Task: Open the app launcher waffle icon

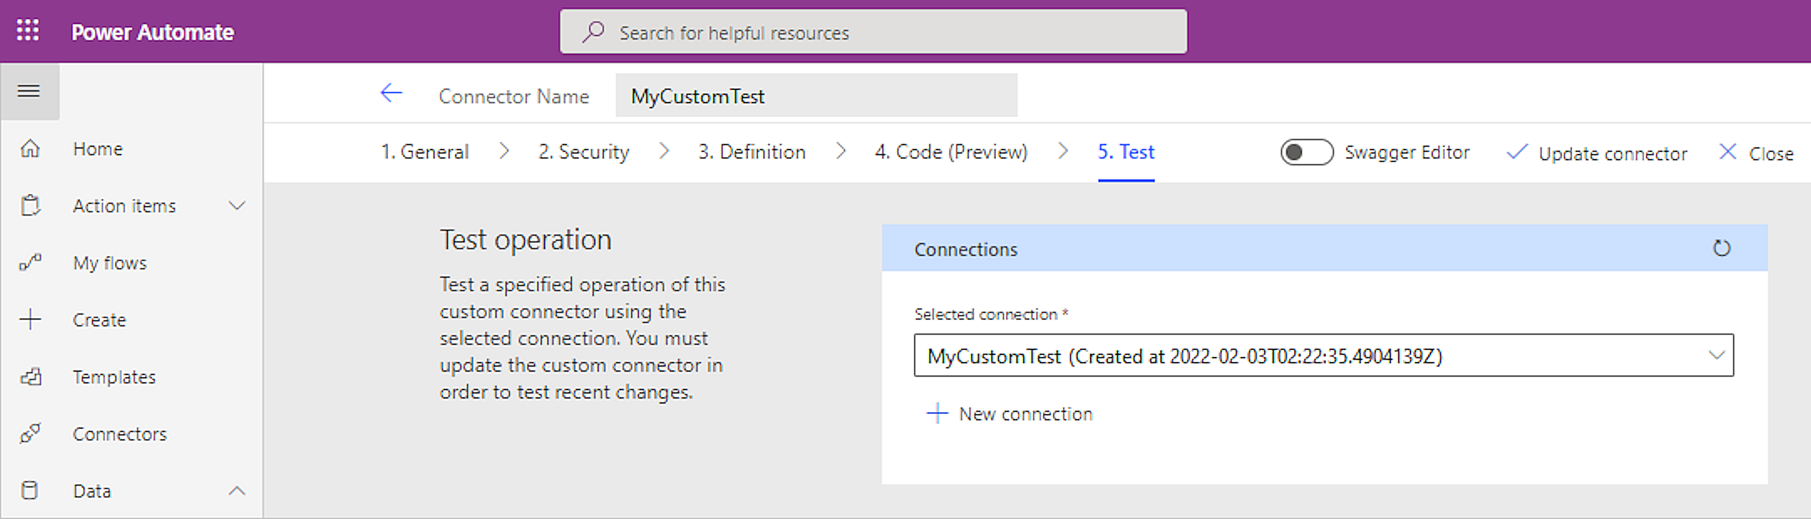Action: pos(28,31)
